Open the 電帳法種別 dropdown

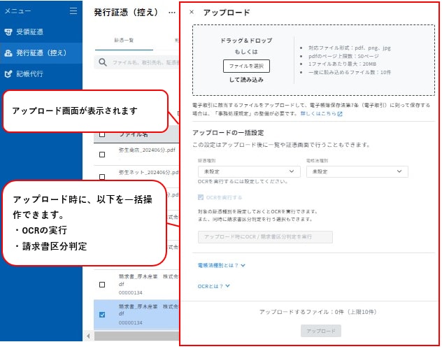[x=357, y=171]
